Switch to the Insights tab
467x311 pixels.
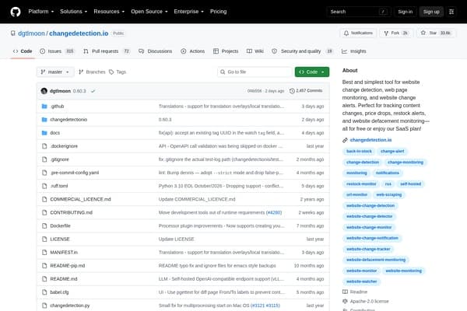tap(354, 51)
